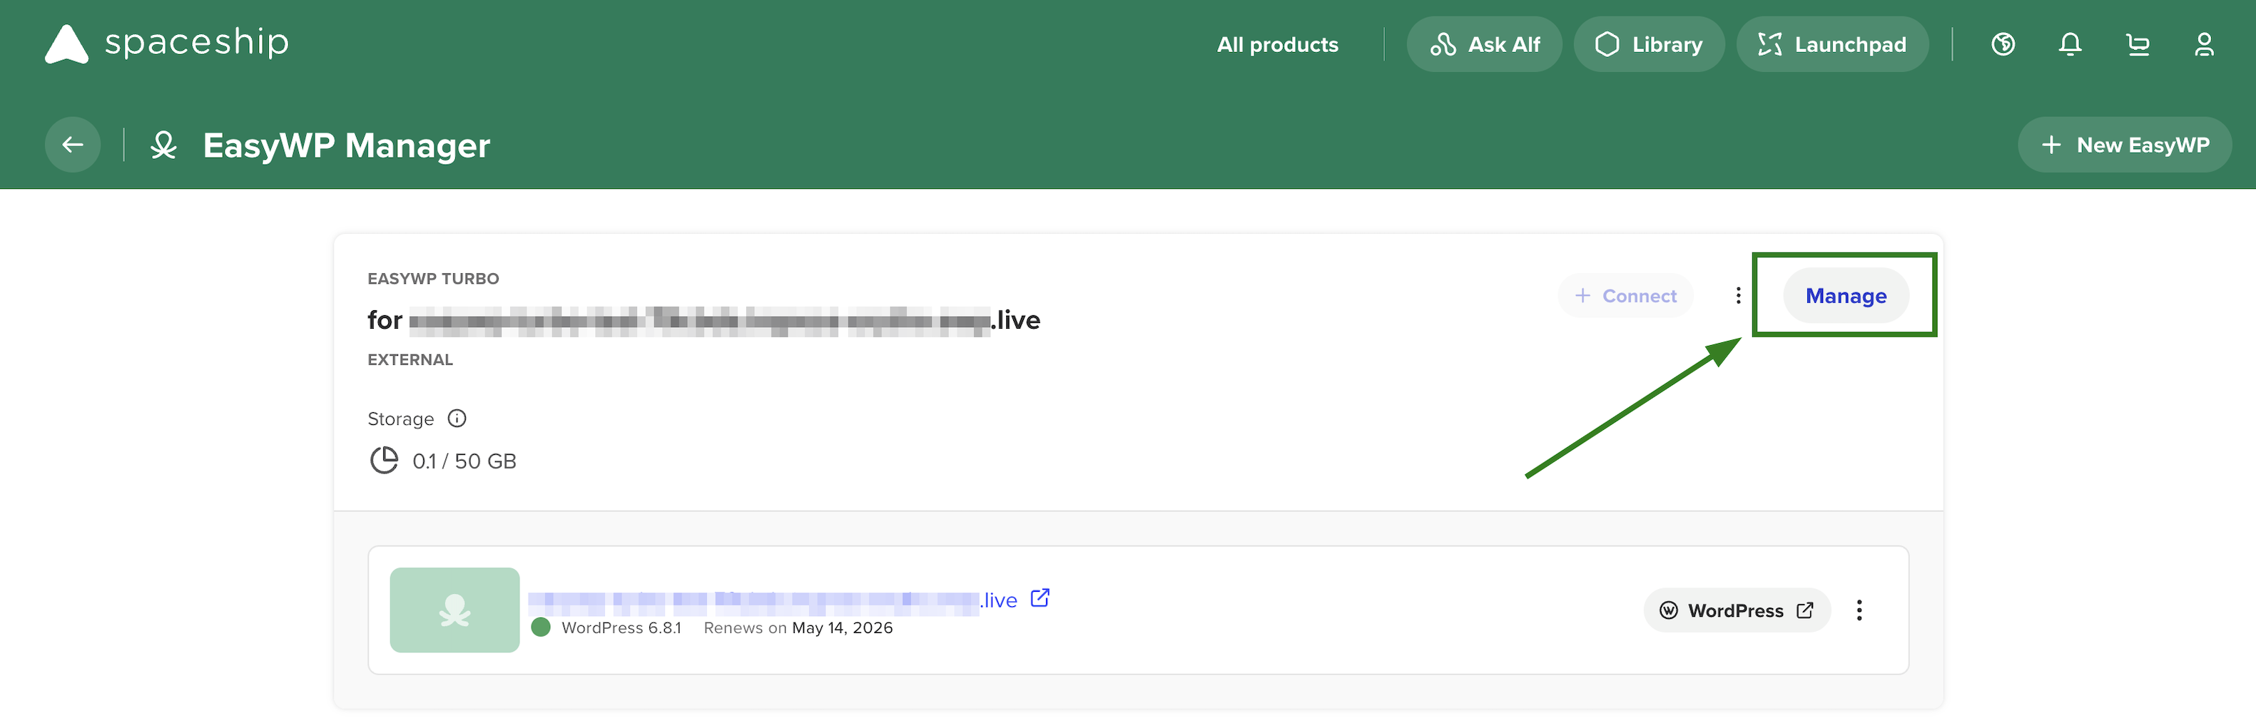Click the currency globe icon in the header
Screen dimensions: 2256x723
pyautogui.click(x=2003, y=43)
